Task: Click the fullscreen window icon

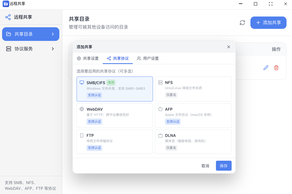Action: pos(271,4)
